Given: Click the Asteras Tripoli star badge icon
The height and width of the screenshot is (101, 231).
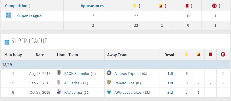Looking at the screenshot, I should click(x=109, y=73).
